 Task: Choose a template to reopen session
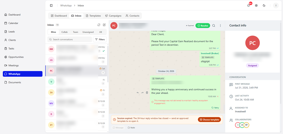209,120
